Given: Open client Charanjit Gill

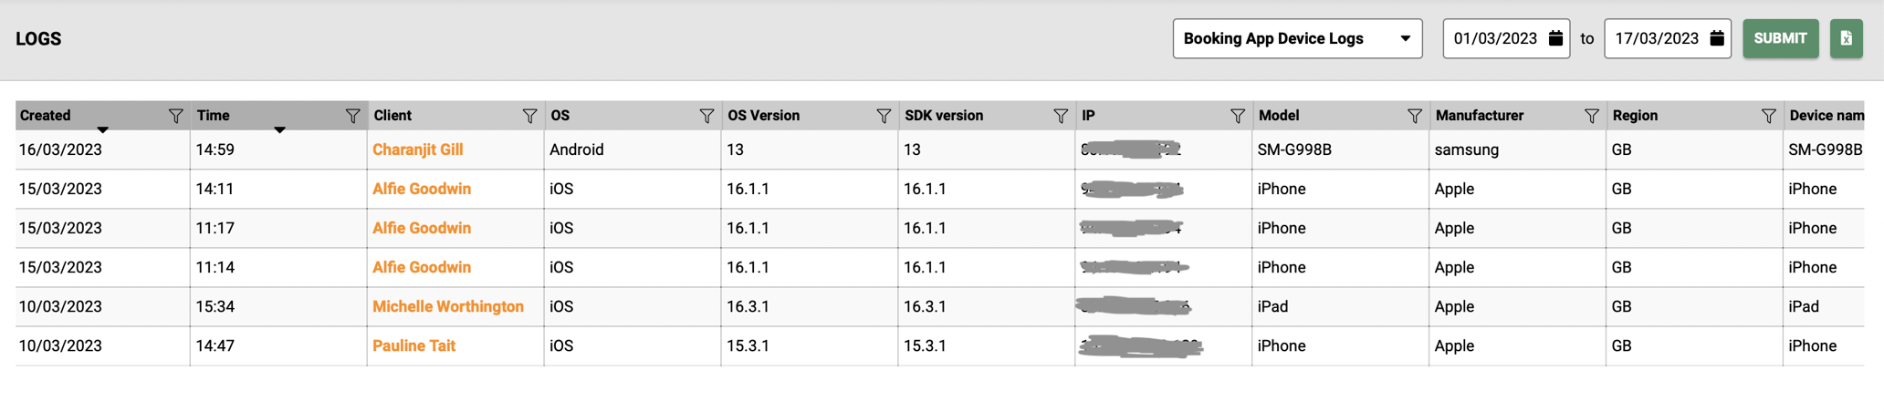Looking at the screenshot, I should coord(417,149).
